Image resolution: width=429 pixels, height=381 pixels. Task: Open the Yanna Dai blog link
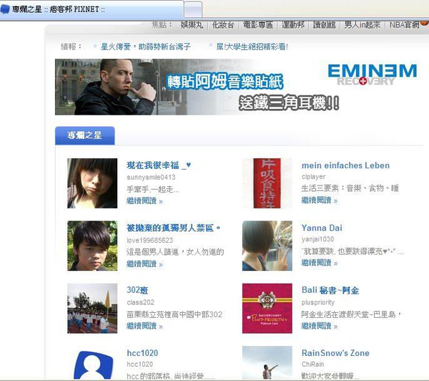[322, 228]
